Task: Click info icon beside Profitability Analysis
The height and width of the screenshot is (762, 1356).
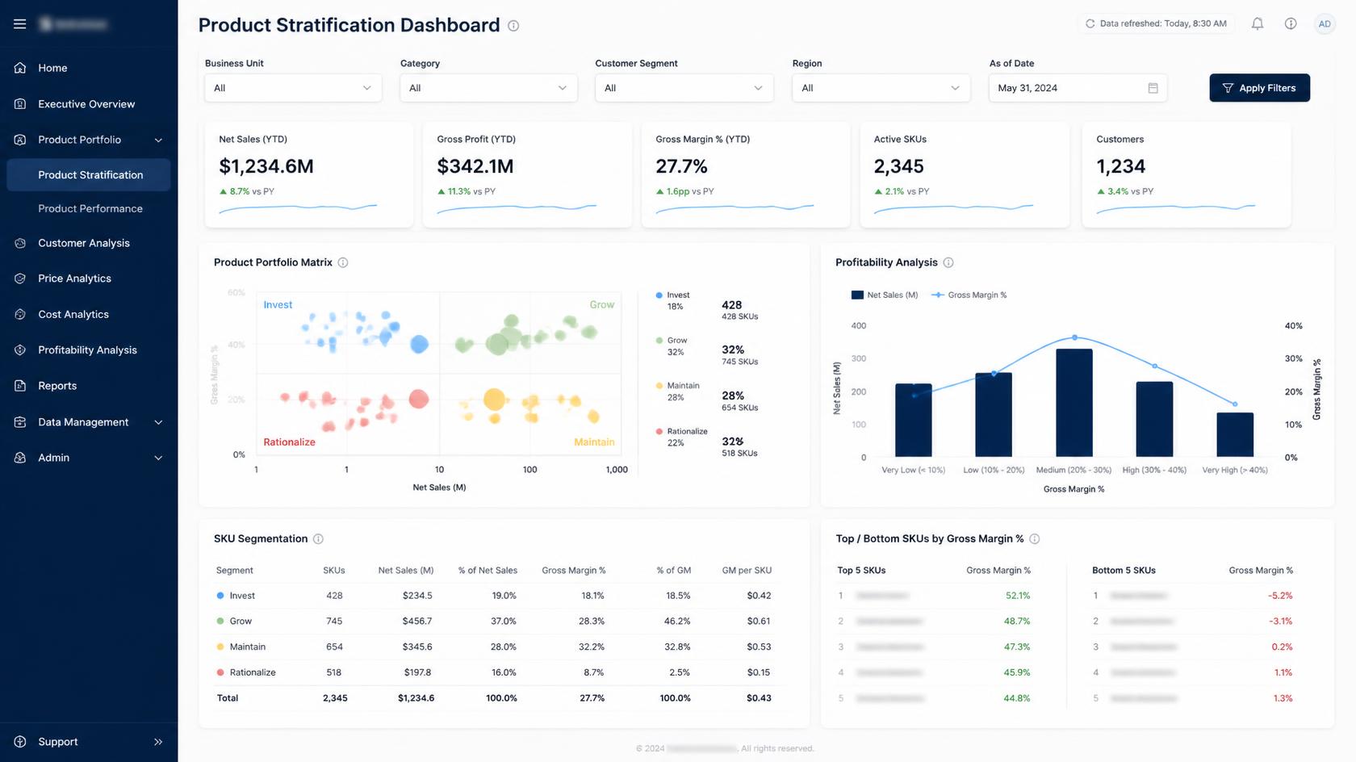Action: [x=948, y=262]
